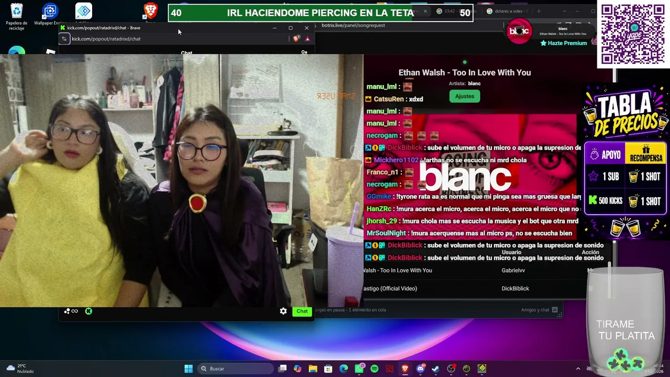Open OBS Studio from the taskbar
This screenshot has width=670, height=377.
(x=451, y=369)
